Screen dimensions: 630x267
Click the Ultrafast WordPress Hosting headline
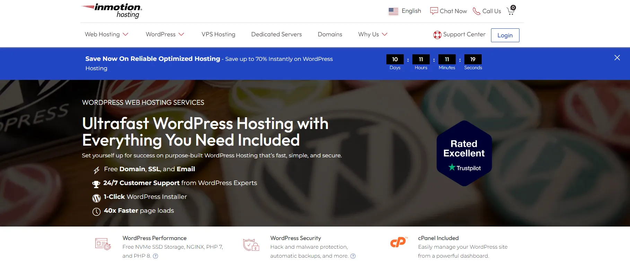pos(205,132)
